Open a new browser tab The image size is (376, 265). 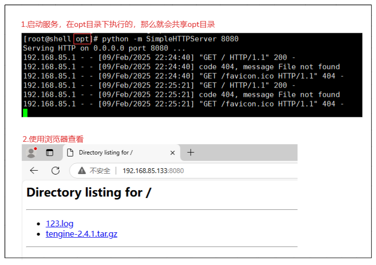coord(191,153)
